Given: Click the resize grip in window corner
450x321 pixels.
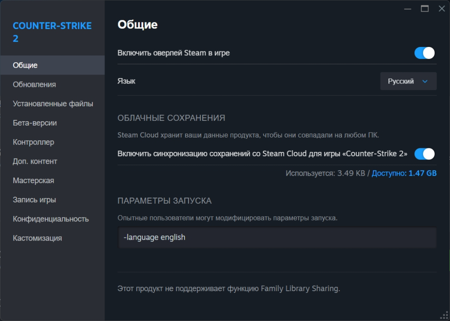Looking at the screenshot, I should tap(444, 315).
